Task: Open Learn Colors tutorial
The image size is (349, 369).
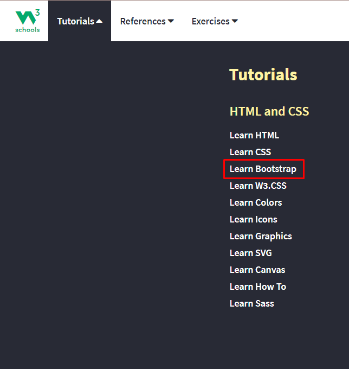Action: pyautogui.click(x=256, y=202)
